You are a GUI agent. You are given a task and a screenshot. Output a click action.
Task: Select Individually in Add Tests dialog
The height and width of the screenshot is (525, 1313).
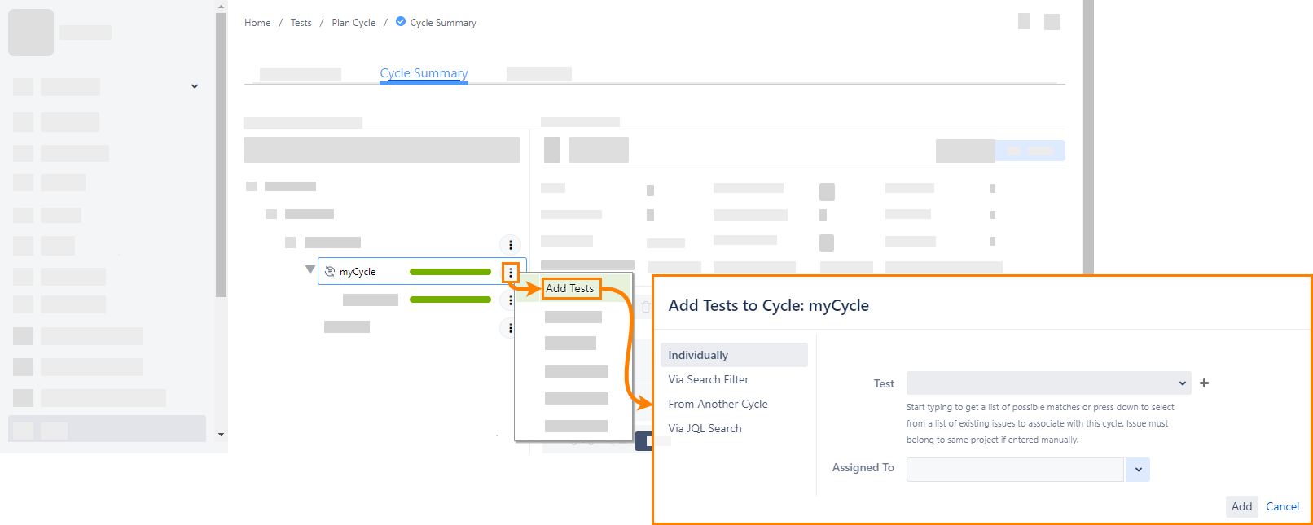tap(734, 355)
